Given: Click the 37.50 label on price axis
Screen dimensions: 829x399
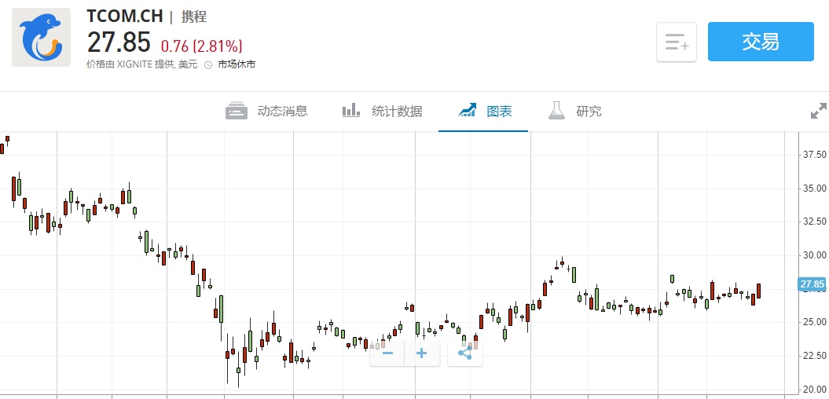Looking at the screenshot, I should (x=814, y=154).
